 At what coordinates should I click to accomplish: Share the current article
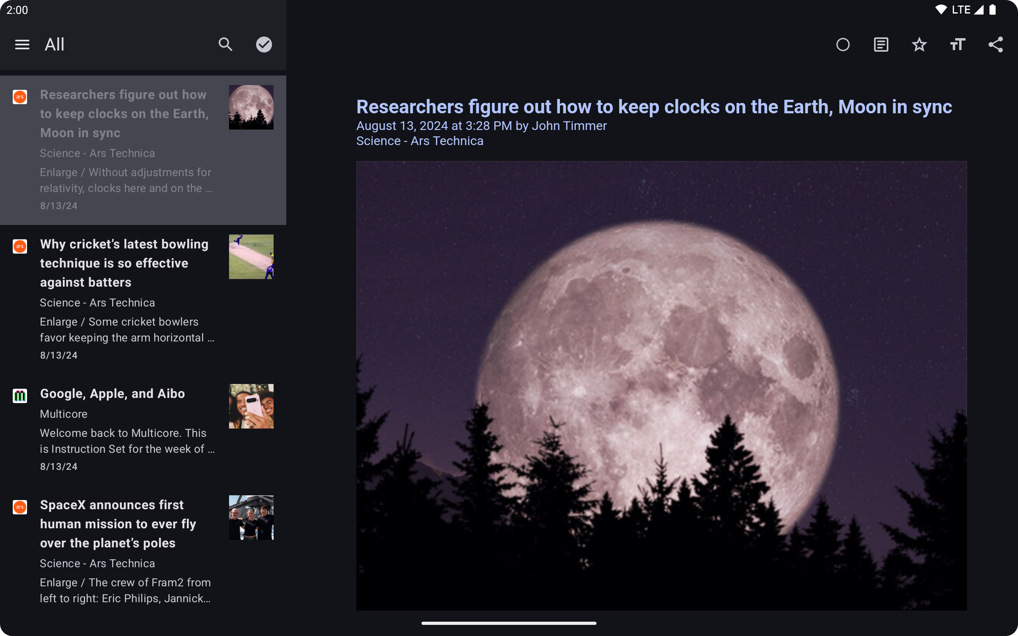coord(995,45)
